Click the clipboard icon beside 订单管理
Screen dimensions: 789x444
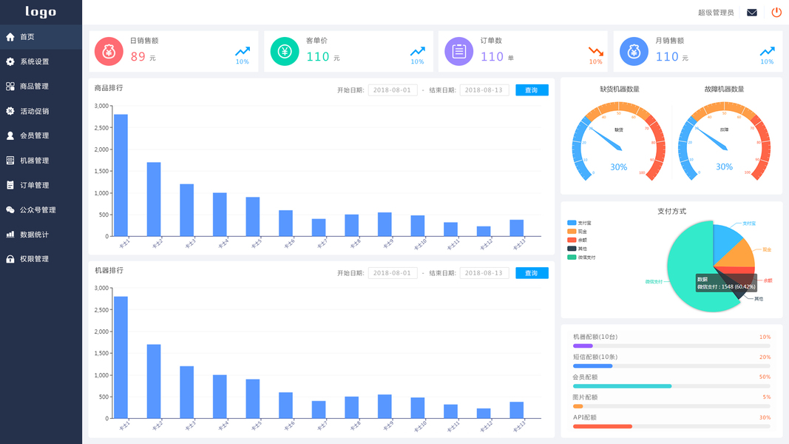[x=10, y=185]
